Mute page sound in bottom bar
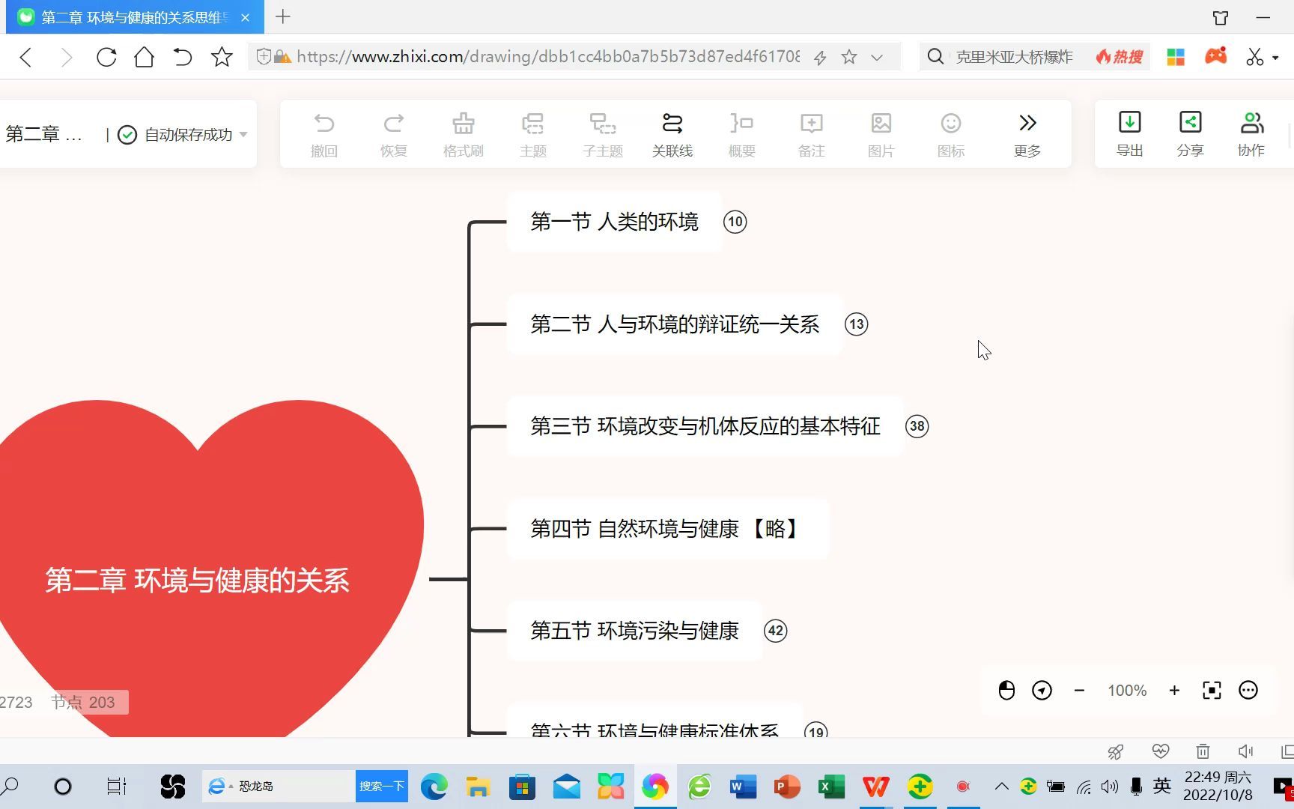This screenshot has width=1294, height=809. [x=1245, y=751]
